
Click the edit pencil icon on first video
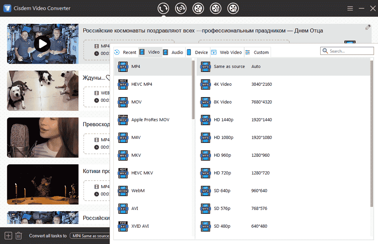tap(368, 27)
